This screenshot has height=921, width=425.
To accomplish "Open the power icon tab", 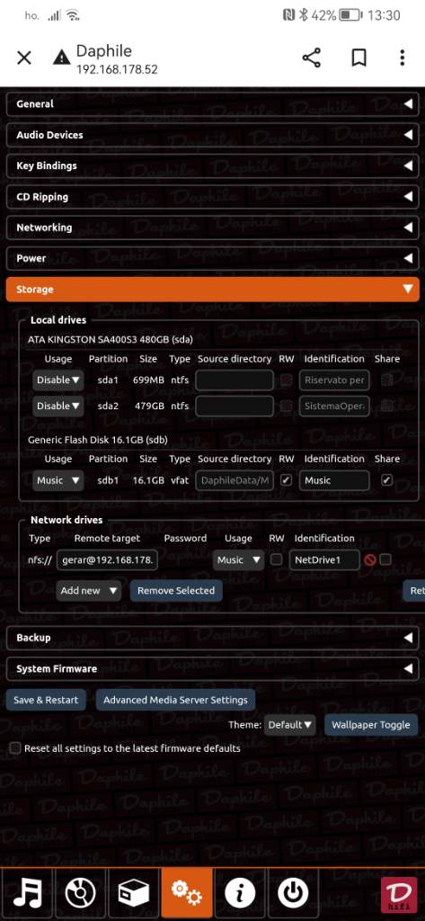I will 292,895.
